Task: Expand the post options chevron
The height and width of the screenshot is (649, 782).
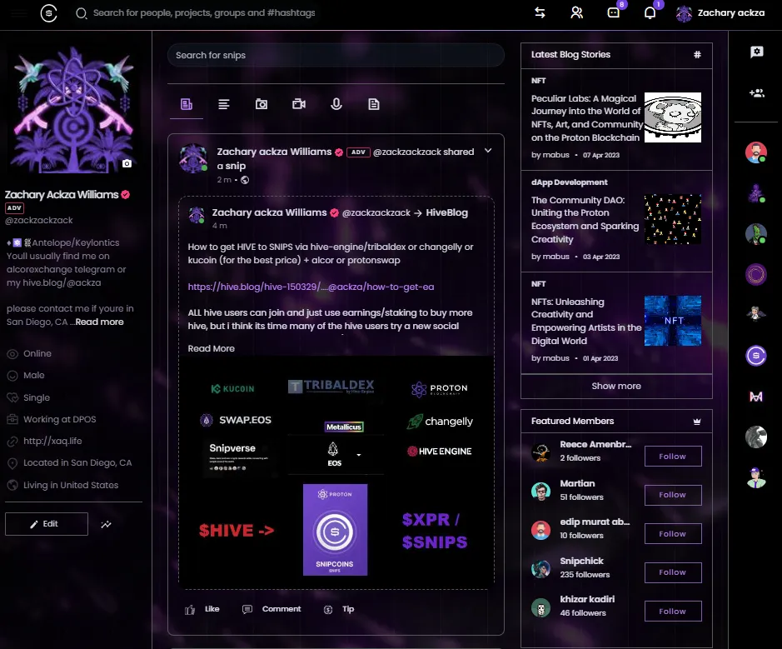Action: point(488,151)
